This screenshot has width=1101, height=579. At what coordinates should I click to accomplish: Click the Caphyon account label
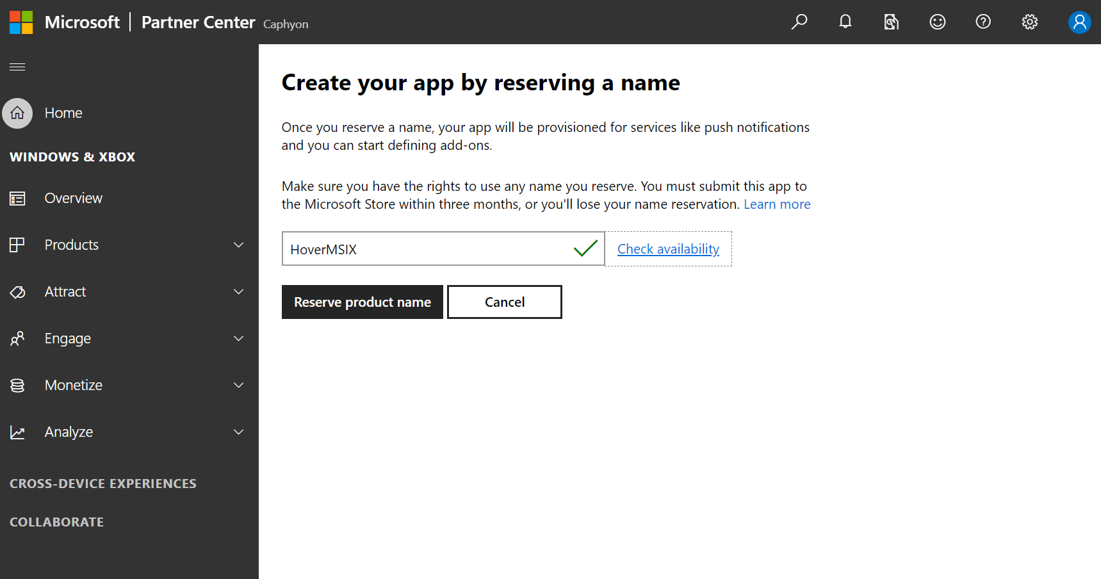[x=286, y=24]
